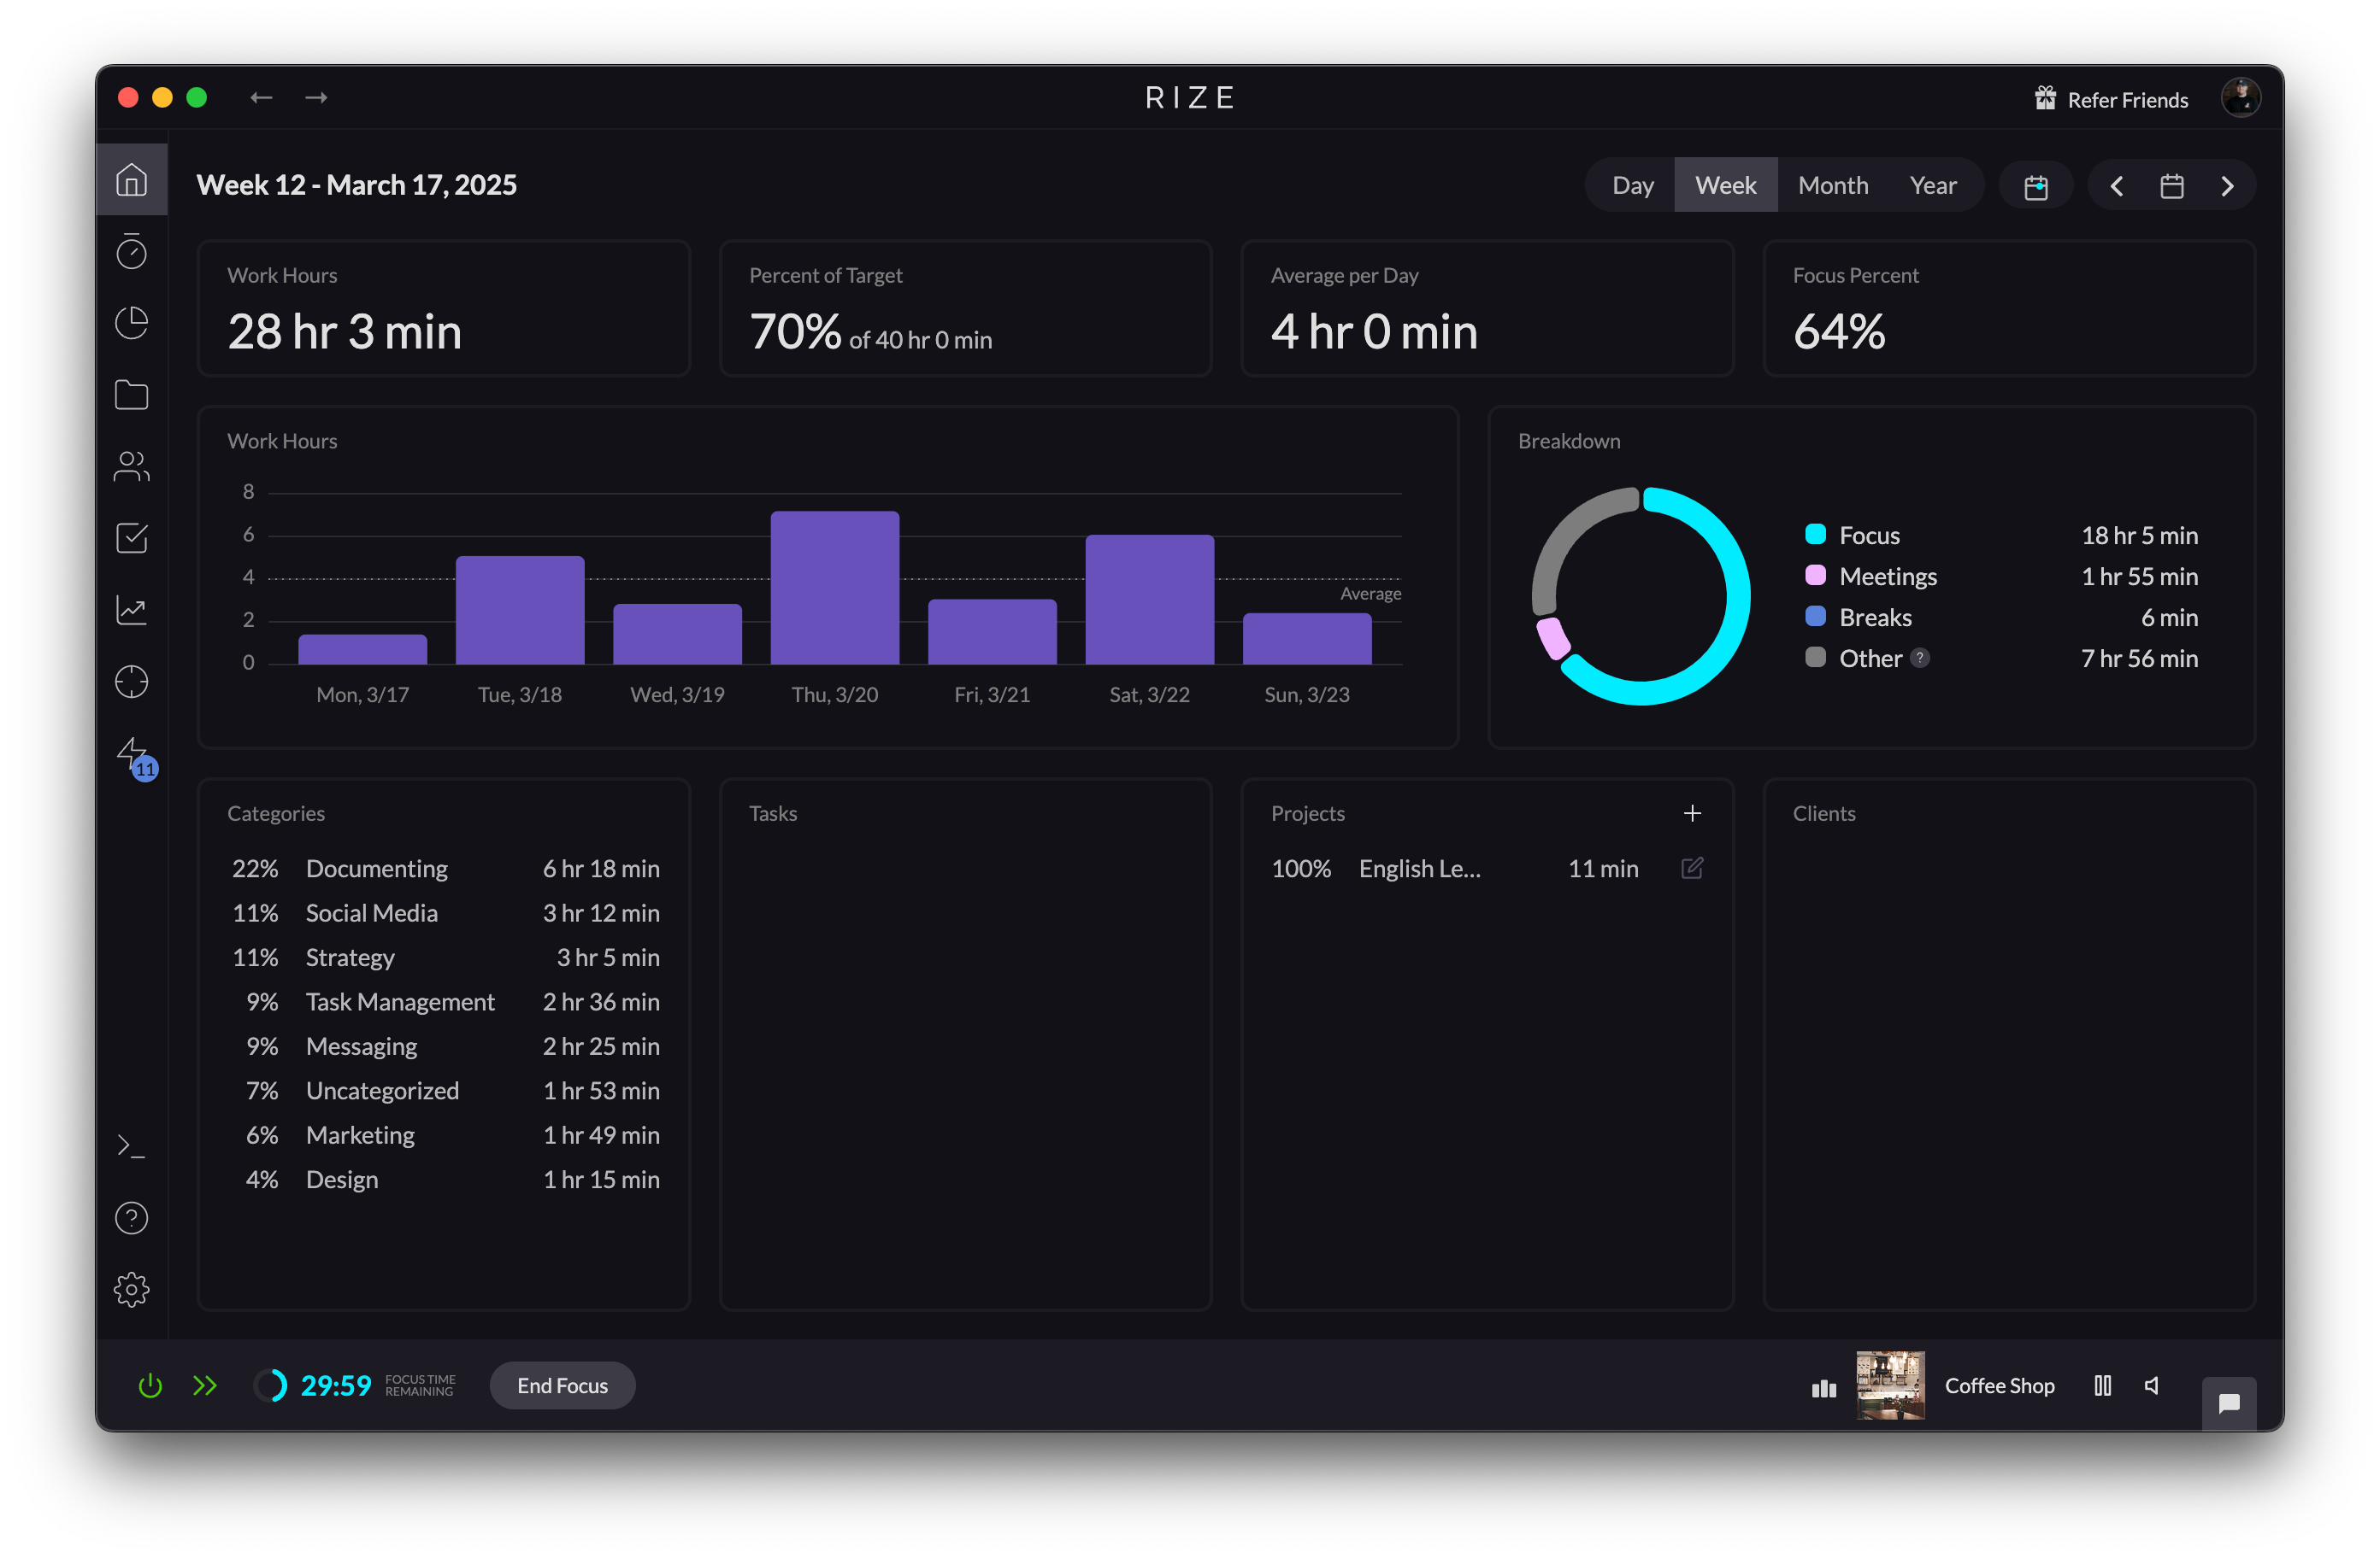Switch to the Day view tab

coord(1632,186)
